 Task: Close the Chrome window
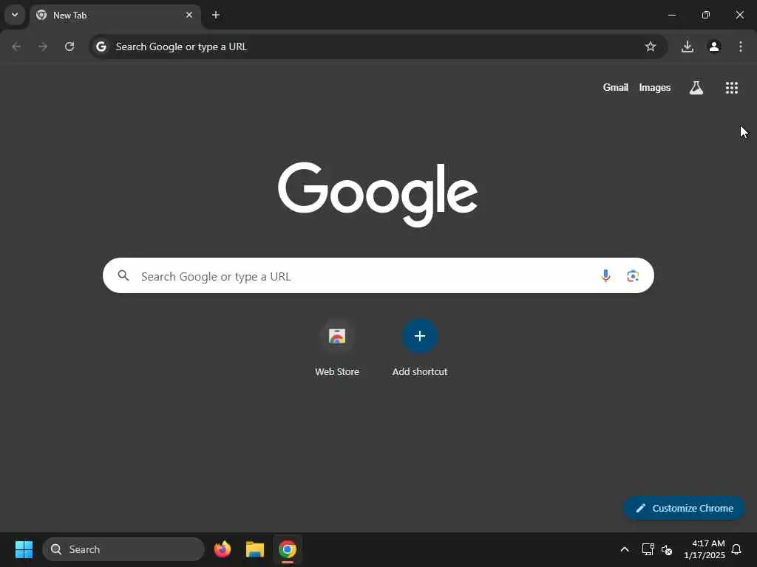[739, 15]
